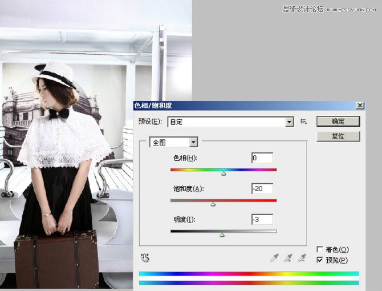Image resolution: width=382 pixels, height=291 pixels.
Task: Open the 预设 preset dropdown showing 自定
Action: (230, 122)
